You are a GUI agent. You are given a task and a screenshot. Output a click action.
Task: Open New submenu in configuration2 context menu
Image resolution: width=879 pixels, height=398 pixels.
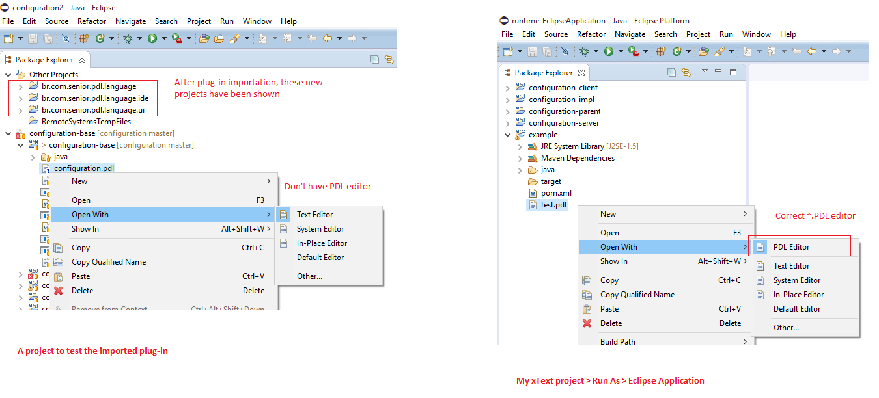click(163, 181)
